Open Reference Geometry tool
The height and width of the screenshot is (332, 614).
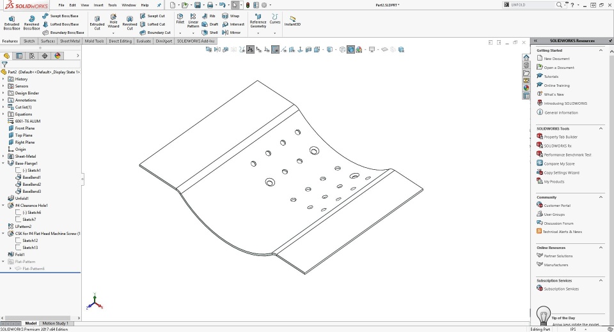[258, 20]
